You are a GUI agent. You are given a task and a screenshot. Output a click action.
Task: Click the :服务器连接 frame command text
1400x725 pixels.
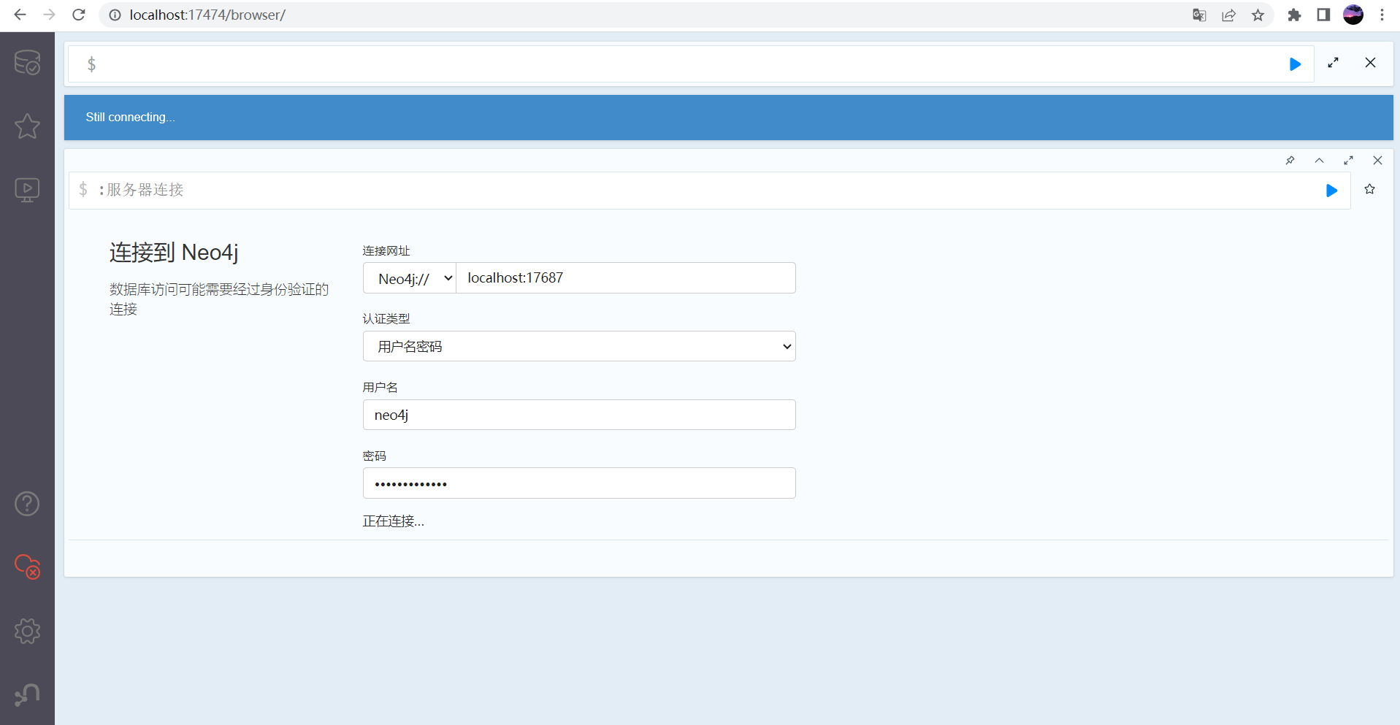click(x=141, y=190)
